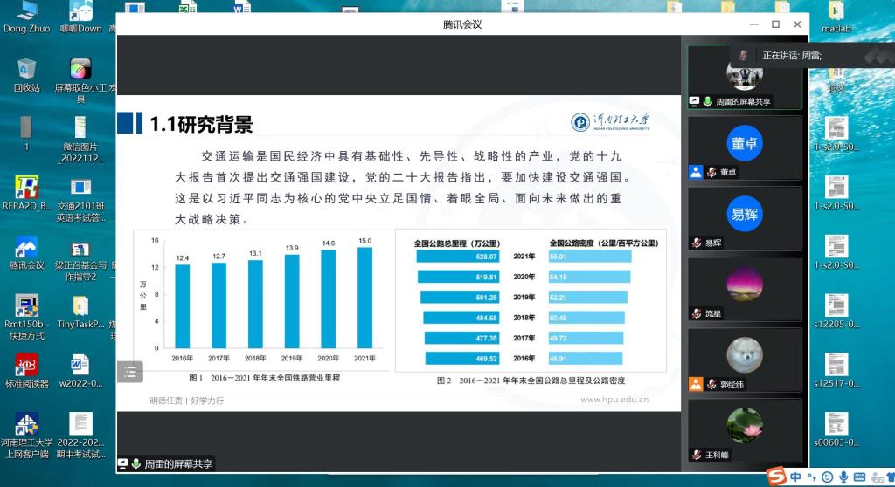This screenshot has height=487, width=895.
Task: Open the 腾讯会议 desktop shortcut
Action: (x=26, y=249)
